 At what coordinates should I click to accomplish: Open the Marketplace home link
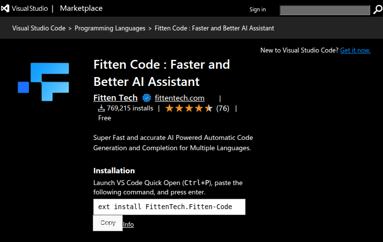[x=82, y=8]
